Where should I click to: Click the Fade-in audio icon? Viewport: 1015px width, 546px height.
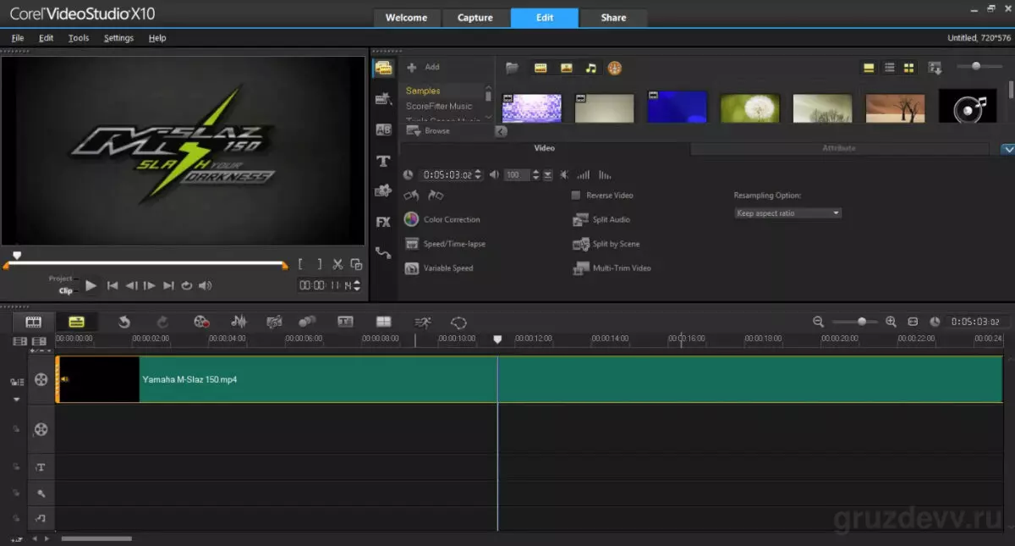(583, 175)
